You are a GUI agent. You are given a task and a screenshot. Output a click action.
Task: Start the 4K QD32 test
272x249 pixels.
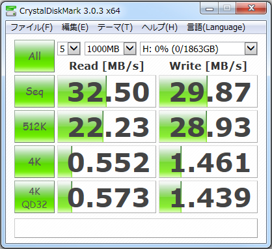coord(34,197)
